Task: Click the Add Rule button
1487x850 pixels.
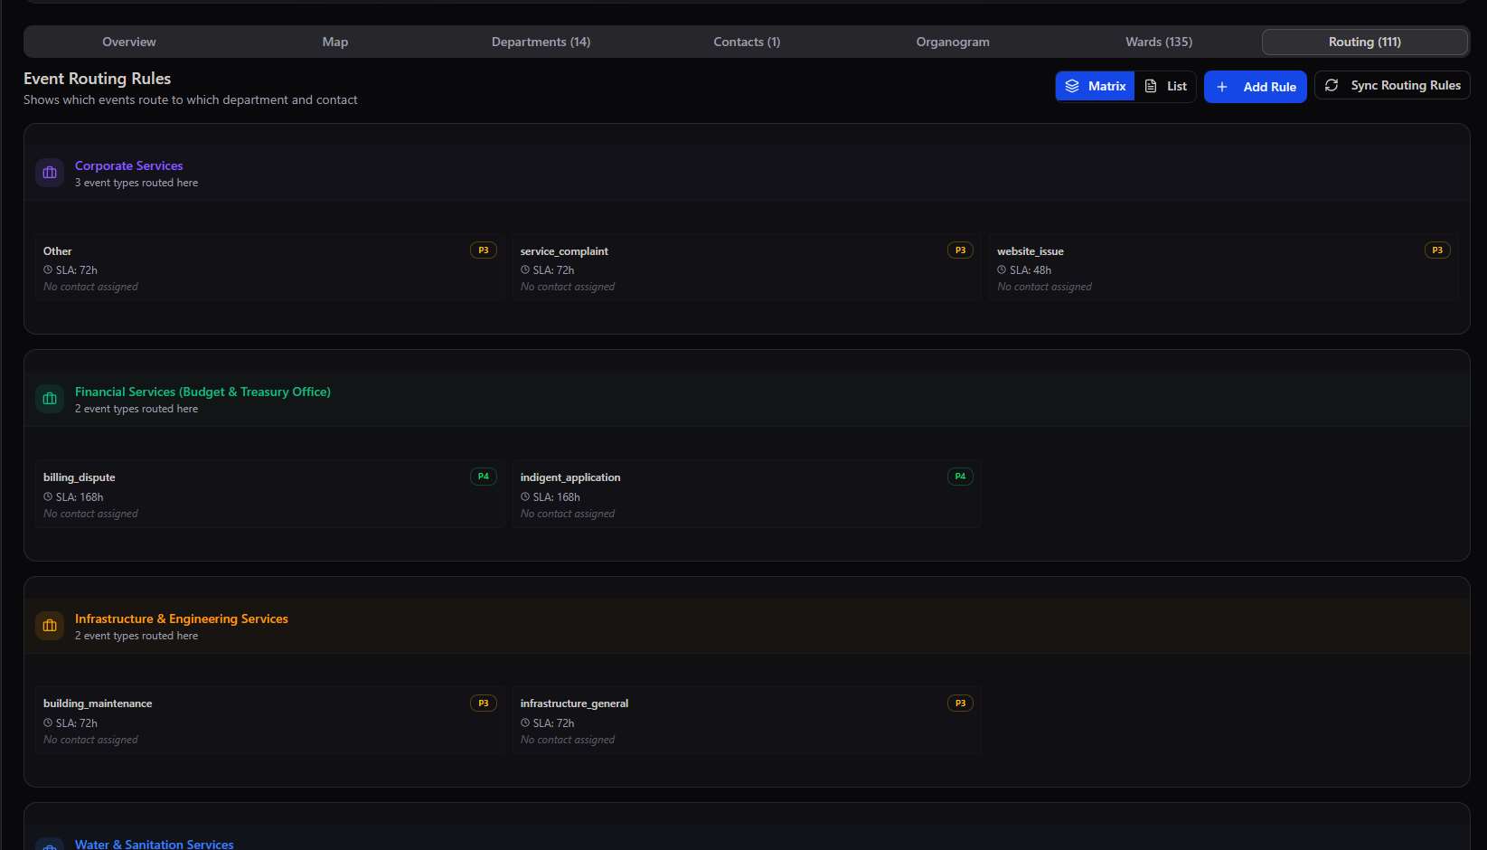Action: pyautogui.click(x=1256, y=87)
